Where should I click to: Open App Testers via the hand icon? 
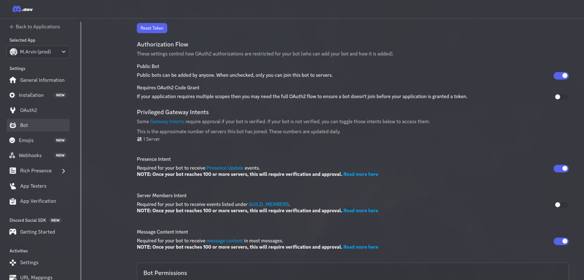(x=12, y=186)
